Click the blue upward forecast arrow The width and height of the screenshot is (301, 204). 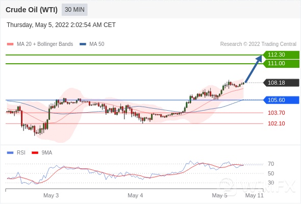(254, 69)
